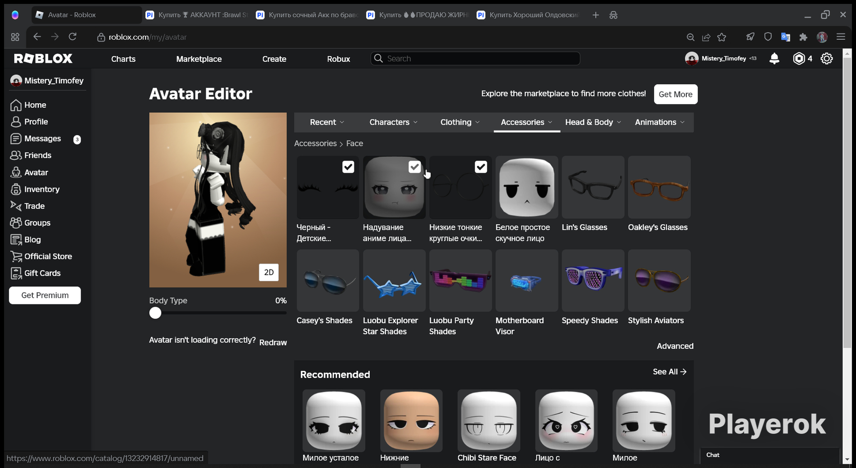This screenshot has width=856, height=468.
Task: Expand the Characters dropdown
Action: pos(393,122)
